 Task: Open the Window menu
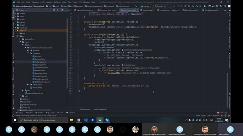pyautogui.click(x=86, y=2)
